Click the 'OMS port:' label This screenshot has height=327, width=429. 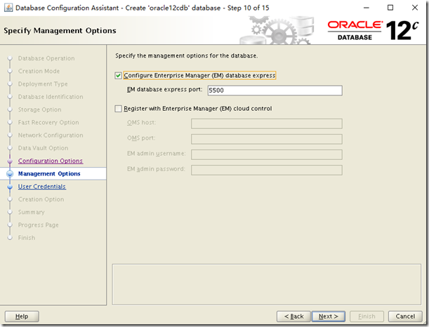click(x=141, y=138)
